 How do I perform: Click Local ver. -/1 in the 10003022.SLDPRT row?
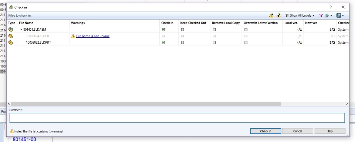[300, 43]
